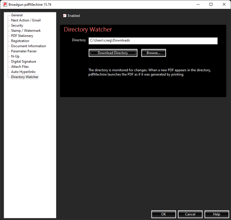Image resolution: width=231 pixels, height=220 pixels.
Task: Go to Digital Signature settings
Action: click(x=23, y=62)
